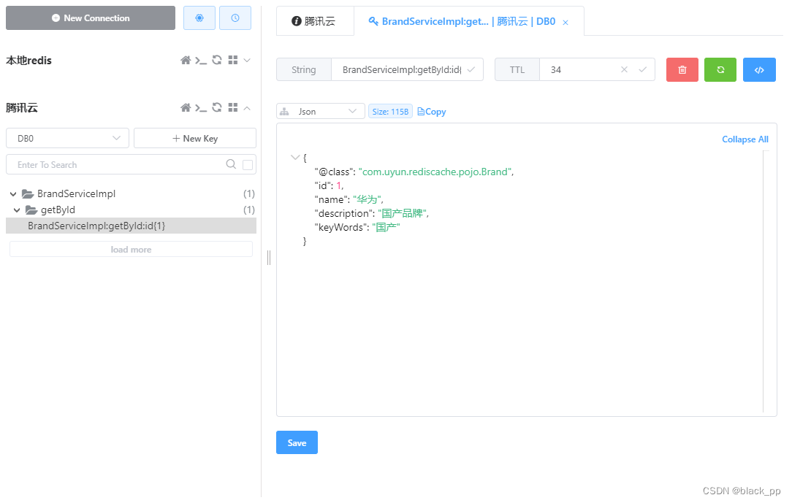792x503 pixels.
Task: Refresh the 本地redis connection
Action: pyautogui.click(x=217, y=60)
